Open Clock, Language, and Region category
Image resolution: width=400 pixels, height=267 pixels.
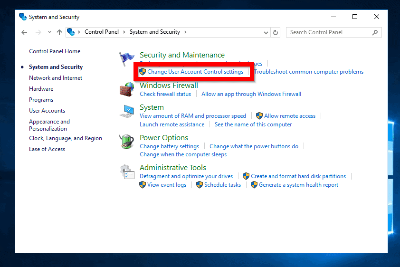66,138
